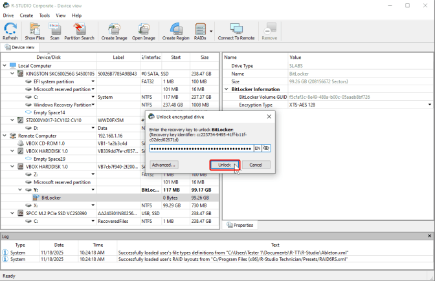The width and height of the screenshot is (435, 281).
Task: Toggle the EN keyboard language button
Action: 257,148
